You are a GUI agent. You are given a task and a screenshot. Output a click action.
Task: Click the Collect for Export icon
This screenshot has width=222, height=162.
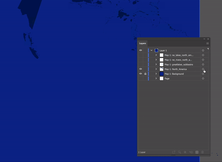(x=174, y=152)
